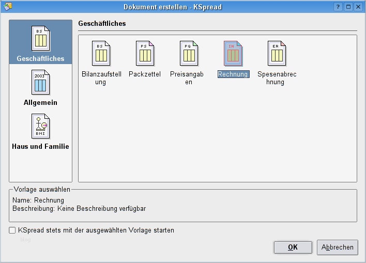Click the Haus und Familie label
This screenshot has height=263, width=366.
coord(40,146)
